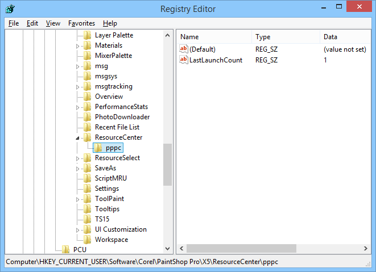The width and height of the screenshot is (376, 272).
Task: Click the MixerPalette folder icon
Action: tap(87, 56)
